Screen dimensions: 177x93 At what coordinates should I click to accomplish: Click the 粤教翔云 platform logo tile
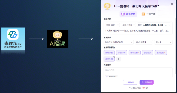13,39
